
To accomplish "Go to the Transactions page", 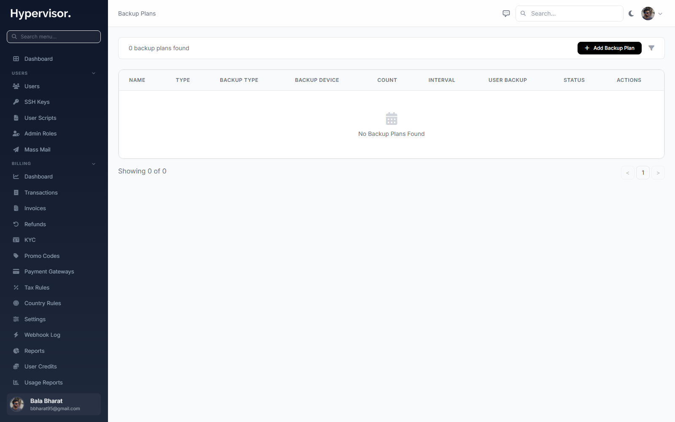I will click(x=54, y=192).
